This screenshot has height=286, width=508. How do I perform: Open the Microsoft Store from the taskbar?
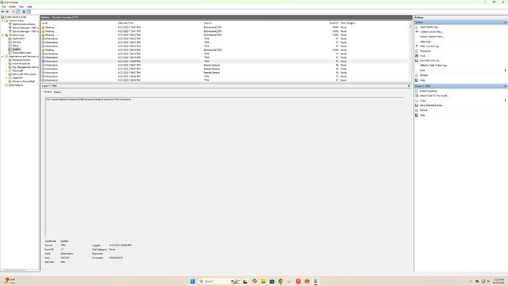coord(272,281)
